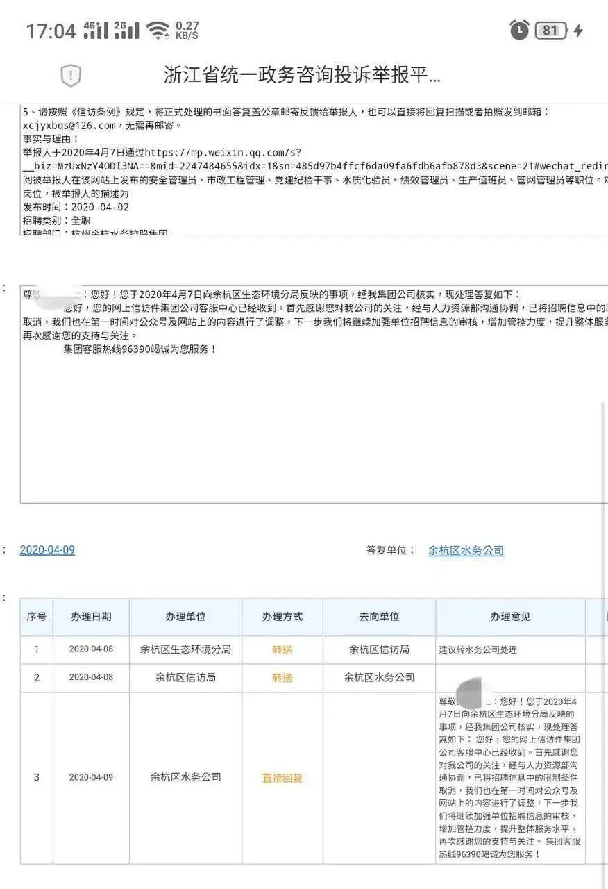
Task: Click the 序号 column header
Action: click(x=37, y=617)
